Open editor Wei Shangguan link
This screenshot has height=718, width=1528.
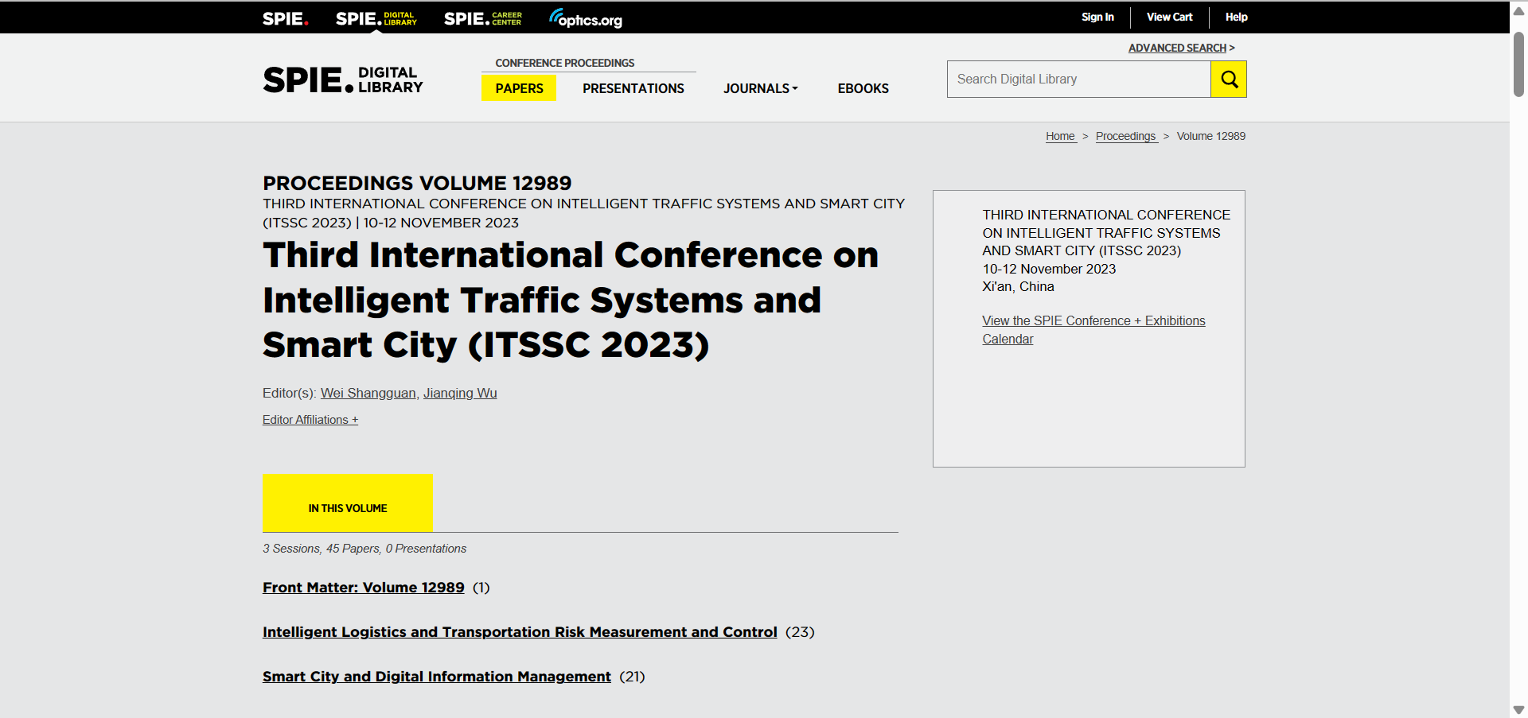tap(368, 393)
